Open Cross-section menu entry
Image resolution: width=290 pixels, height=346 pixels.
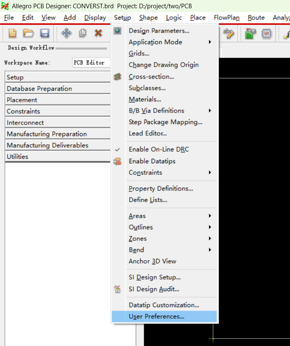(x=164, y=77)
